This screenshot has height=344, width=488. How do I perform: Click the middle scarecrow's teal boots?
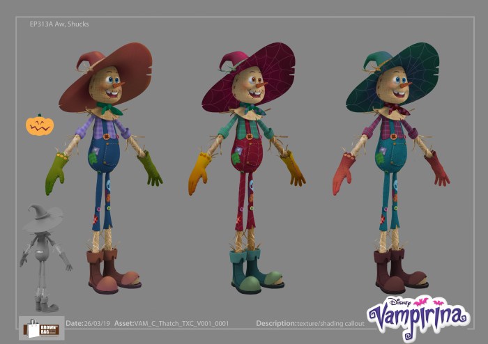click(x=254, y=270)
